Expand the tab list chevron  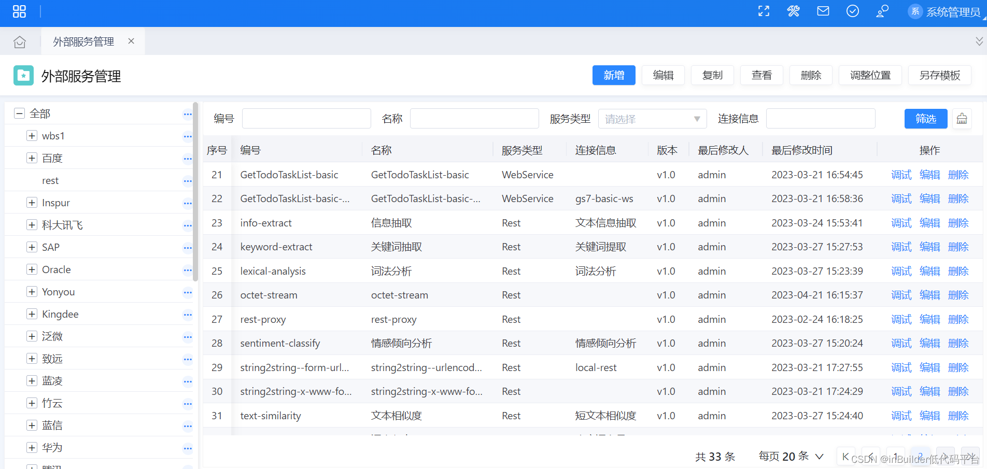tap(979, 41)
